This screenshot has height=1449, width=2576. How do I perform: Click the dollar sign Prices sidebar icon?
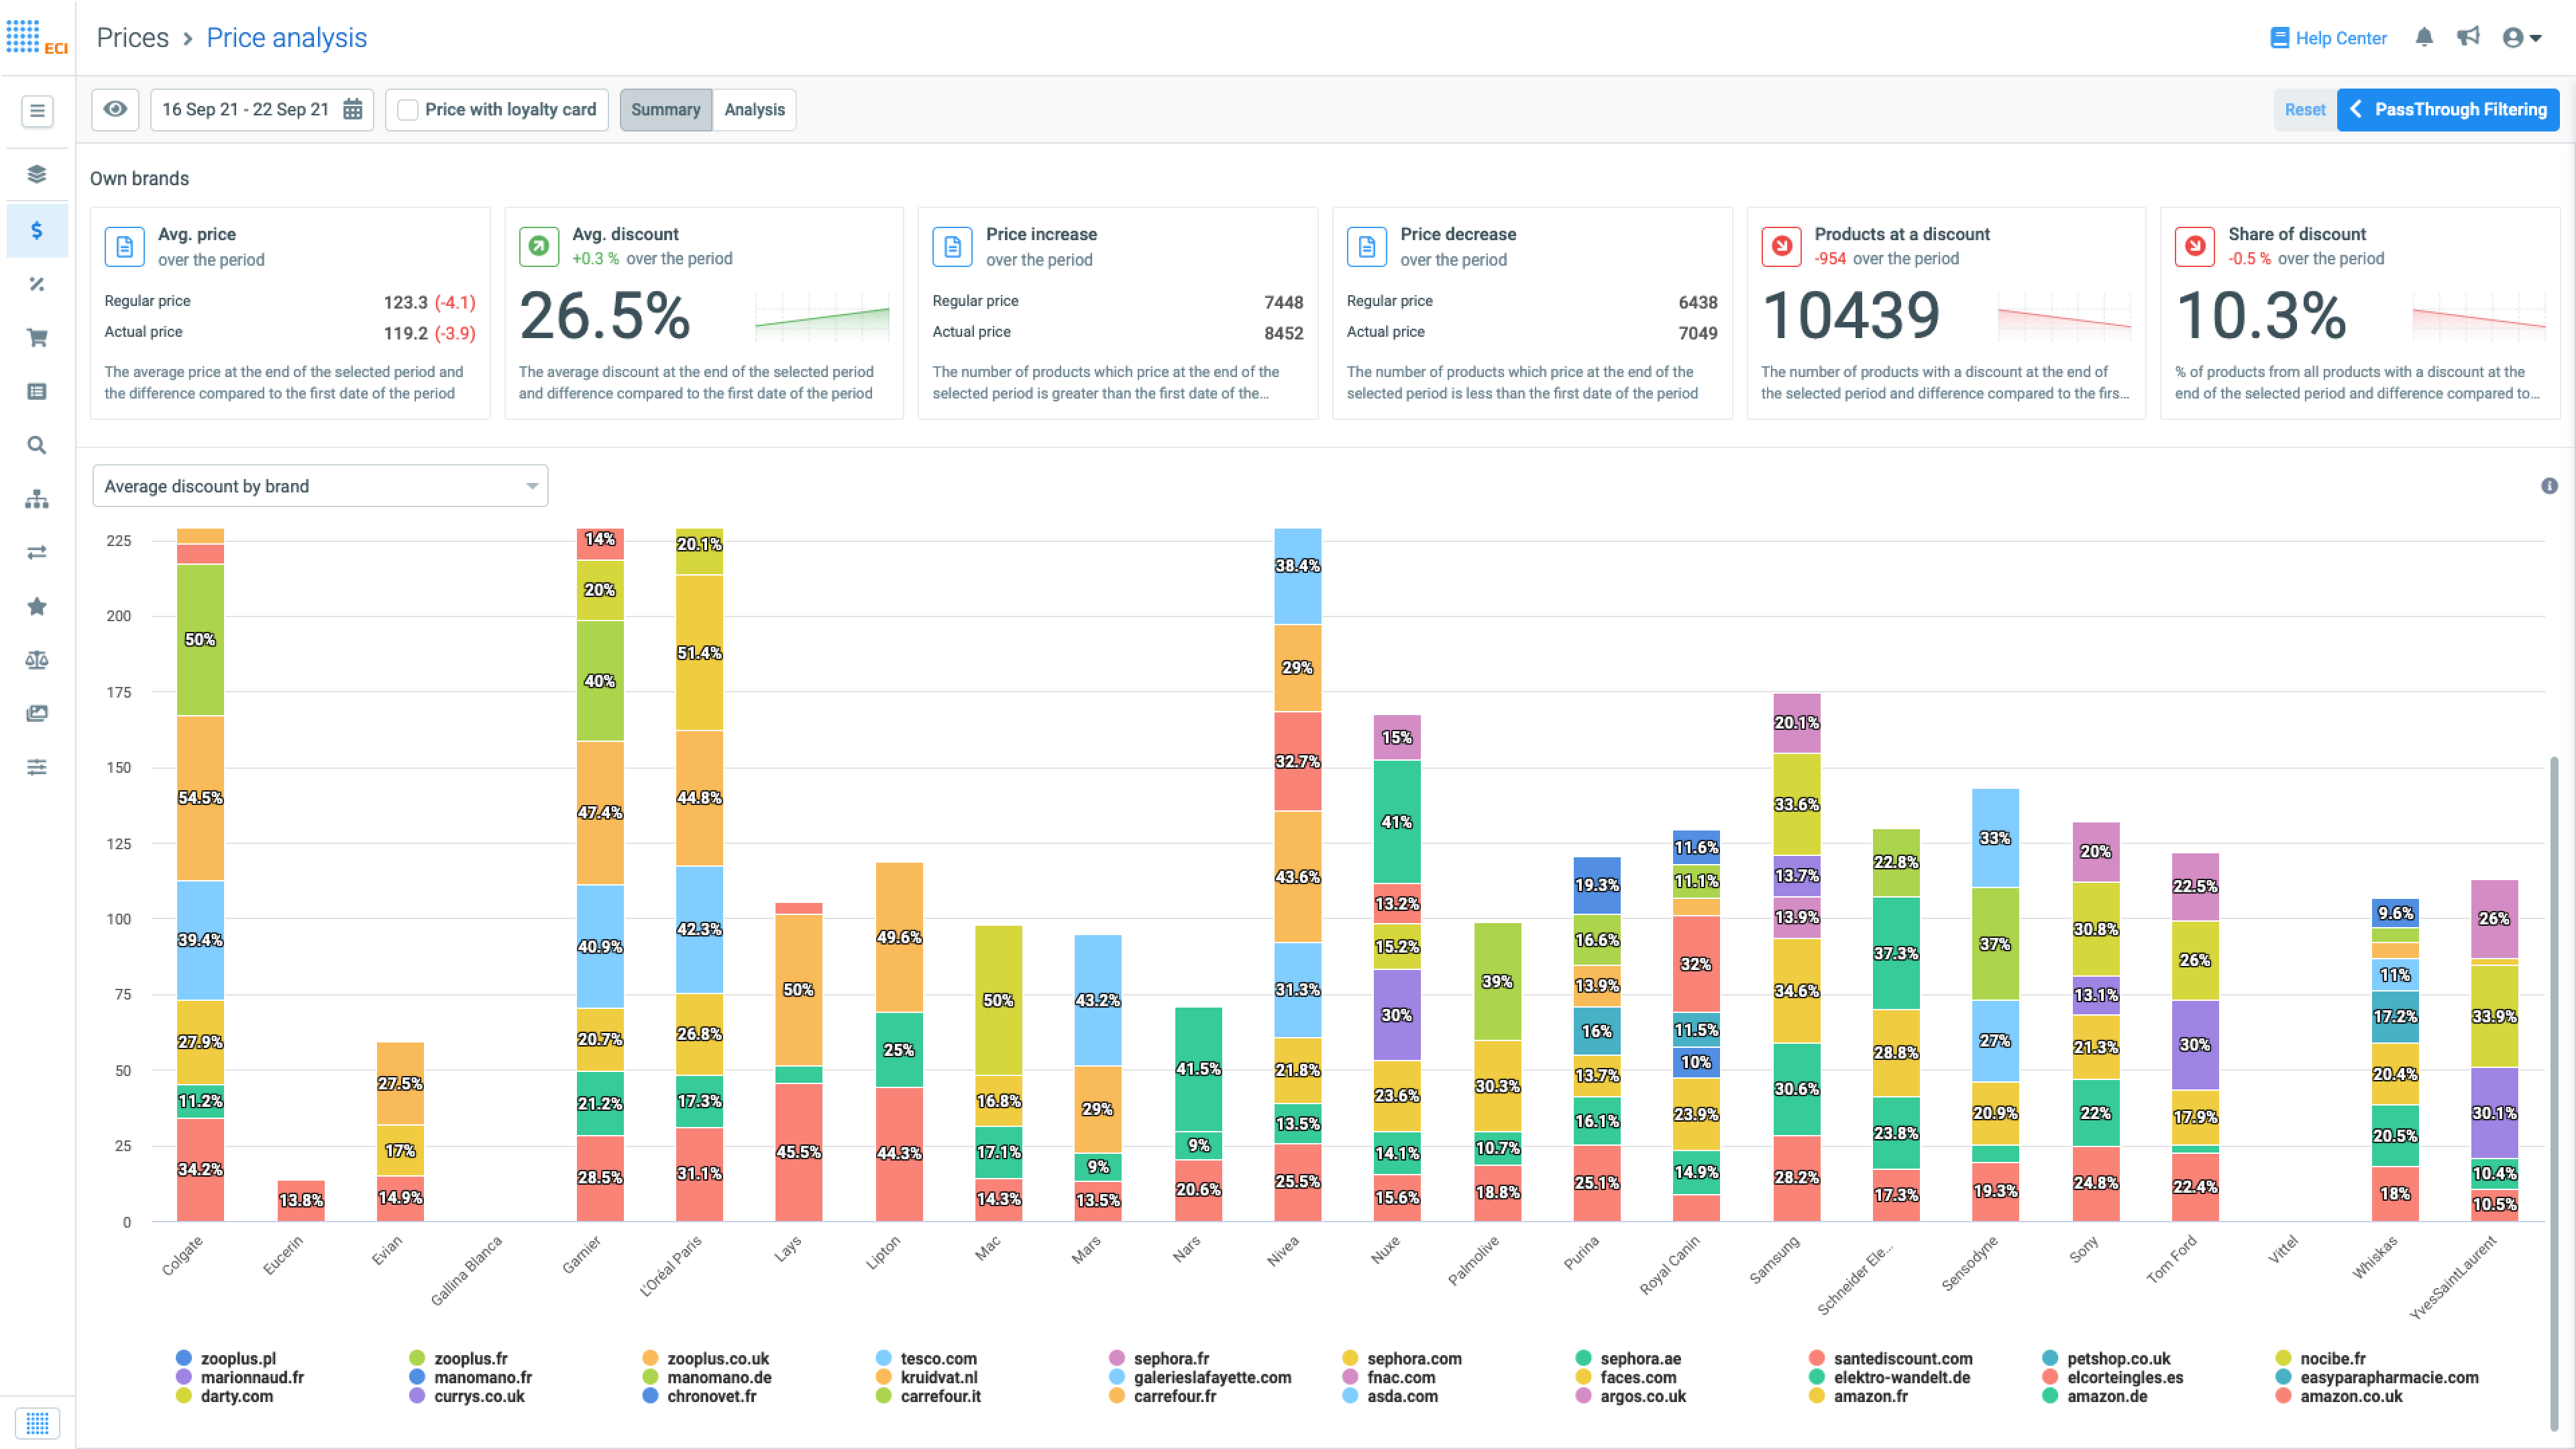pyautogui.click(x=37, y=231)
